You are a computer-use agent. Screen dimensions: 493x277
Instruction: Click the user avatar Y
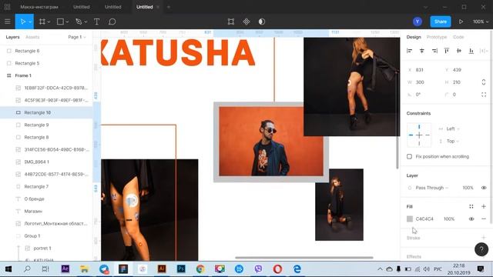coord(418,22)
